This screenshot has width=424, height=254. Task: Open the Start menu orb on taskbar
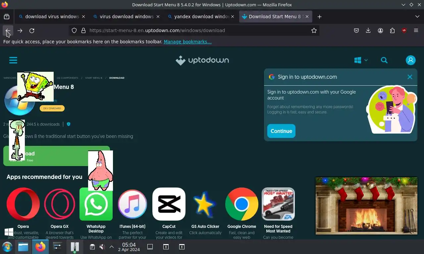coord(7,247)
